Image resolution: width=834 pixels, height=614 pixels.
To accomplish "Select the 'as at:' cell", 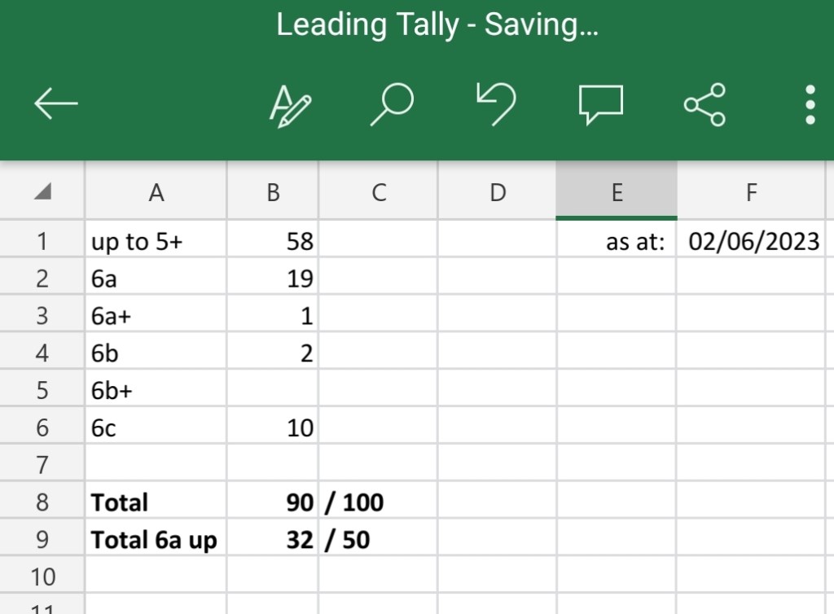I will [617, 241].
